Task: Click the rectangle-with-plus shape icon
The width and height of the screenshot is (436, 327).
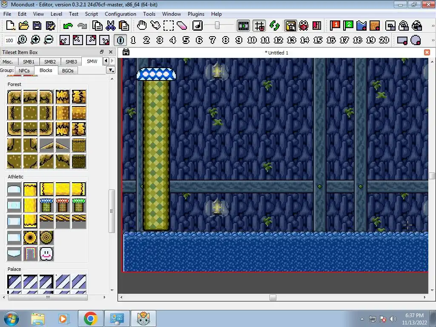Action: pyautogui.click(x=402, y=40)
